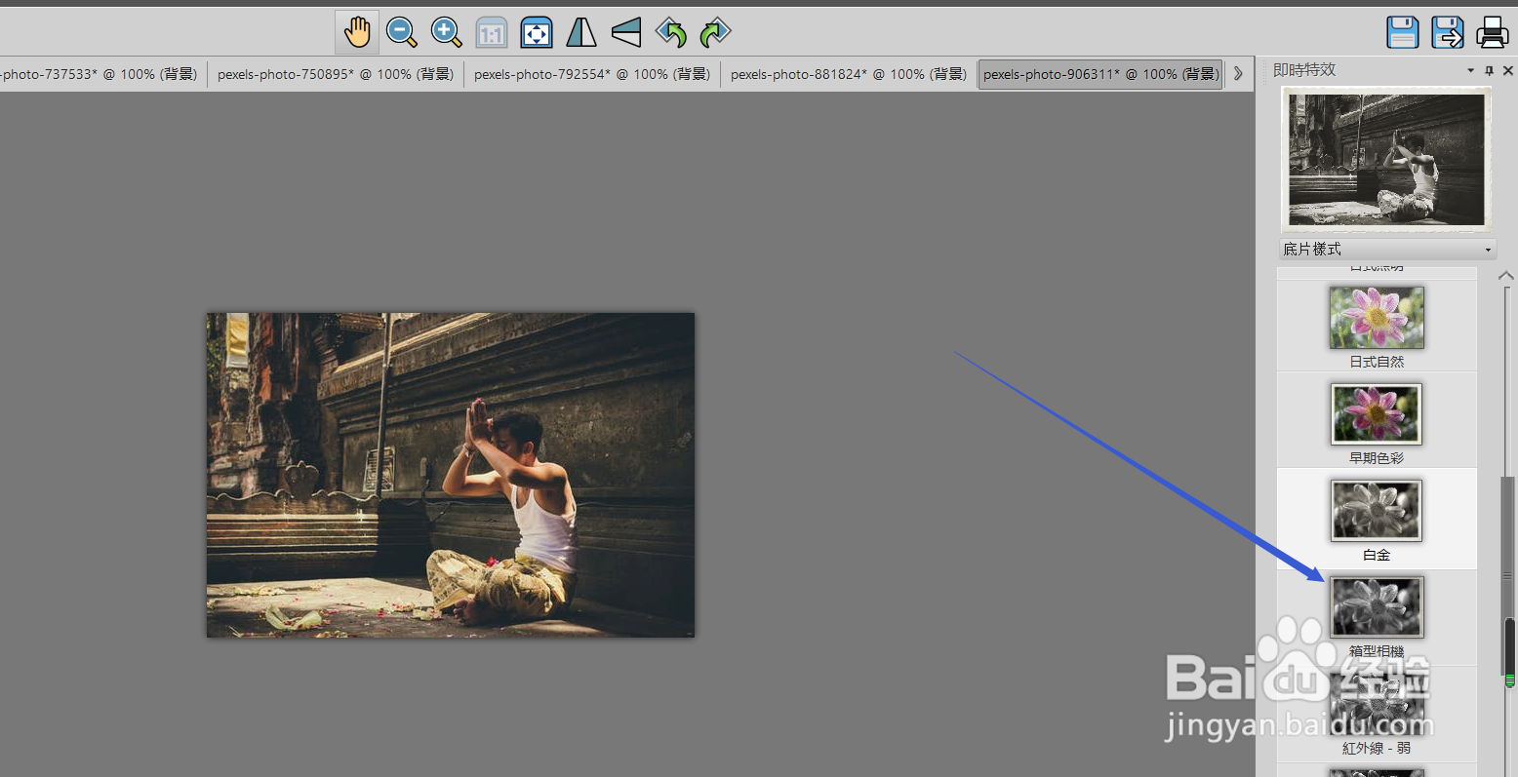The image size is (1518, 777).
Task: Click effects list scroll up arrow
Action: point(1507,277)
